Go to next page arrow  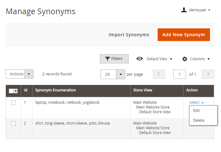pyautogui.click(x=208, y=74)
